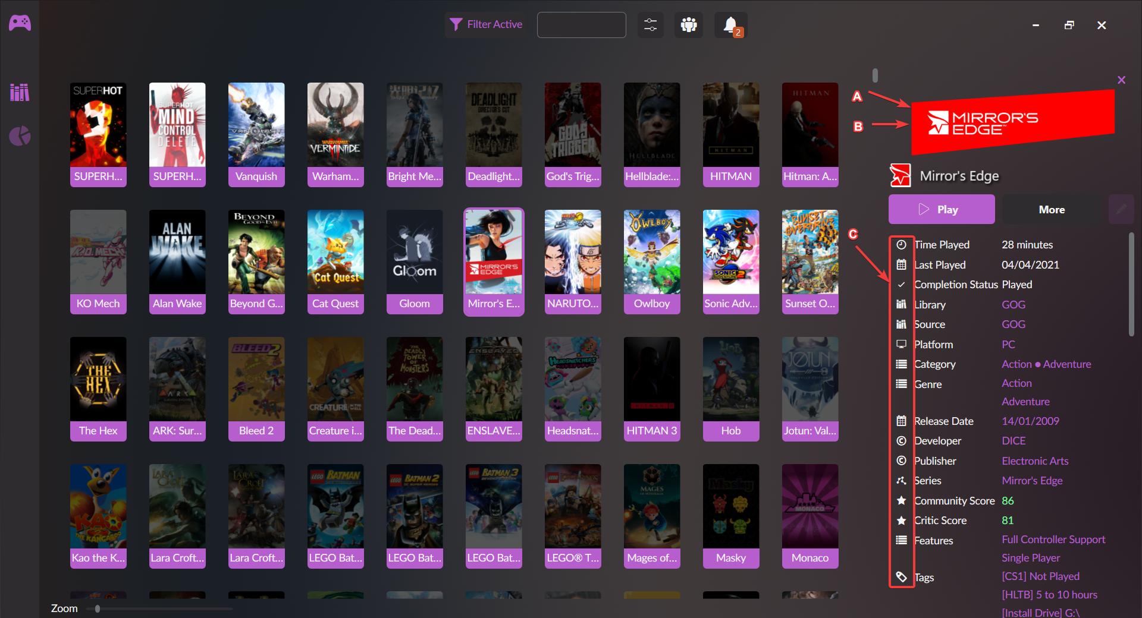Select the Hob game cover
1142x618 pixels.
(x=731, y=389)
